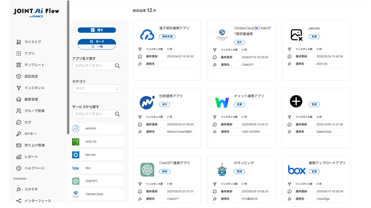Click category tag on AIマッピング card

[239, 172]
